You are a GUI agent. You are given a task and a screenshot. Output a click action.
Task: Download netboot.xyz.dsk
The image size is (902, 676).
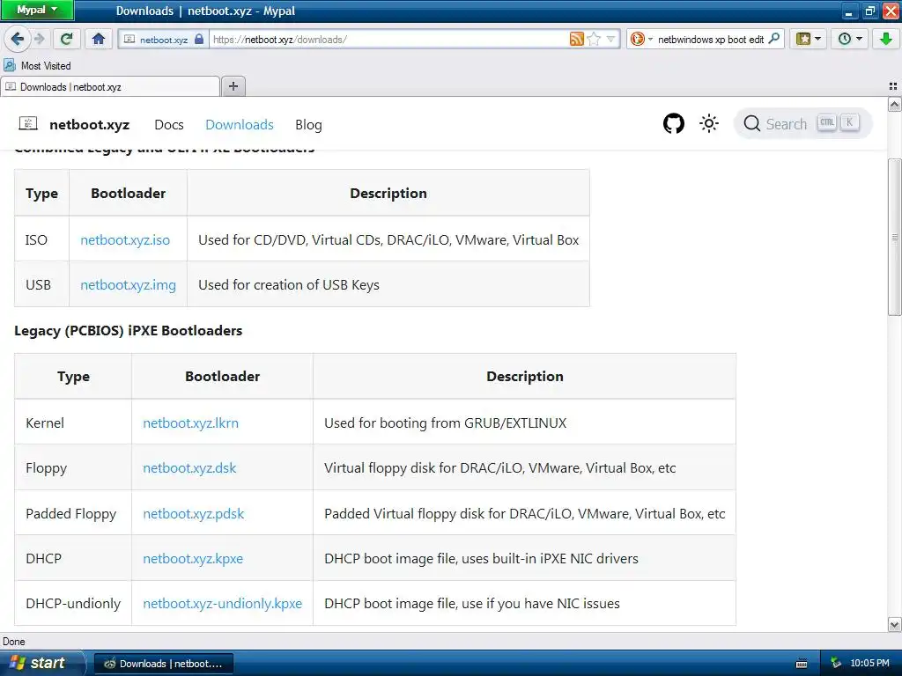tap(189, 468)
